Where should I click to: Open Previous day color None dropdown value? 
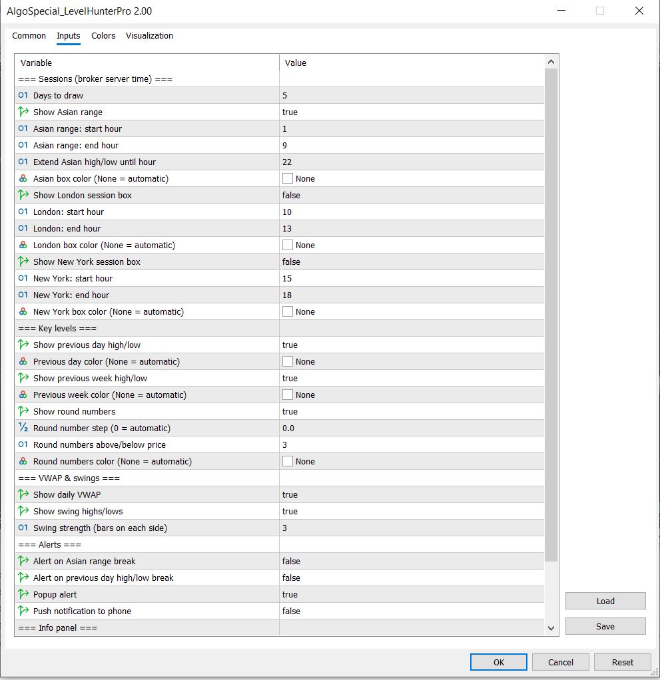412,361
